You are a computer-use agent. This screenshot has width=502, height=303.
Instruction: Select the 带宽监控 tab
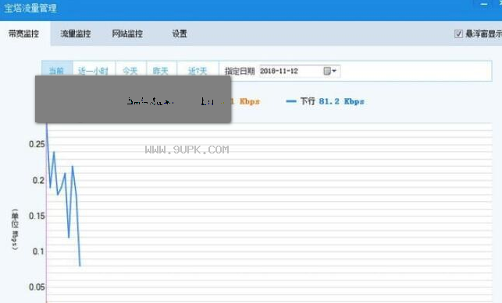click(x=23, y=33)
